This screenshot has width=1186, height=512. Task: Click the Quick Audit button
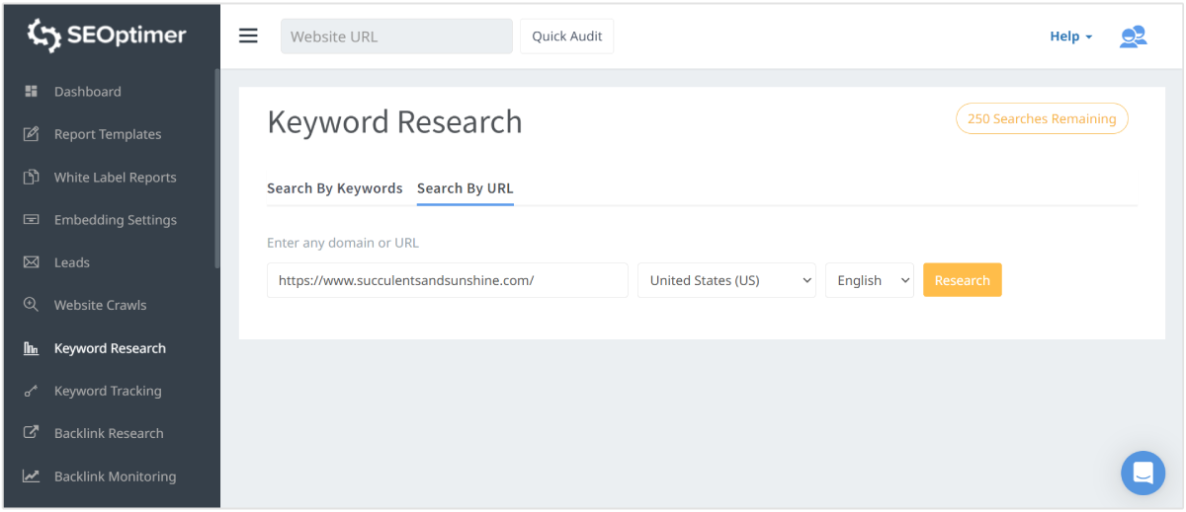pyautogui.click(x=566, y=37)
